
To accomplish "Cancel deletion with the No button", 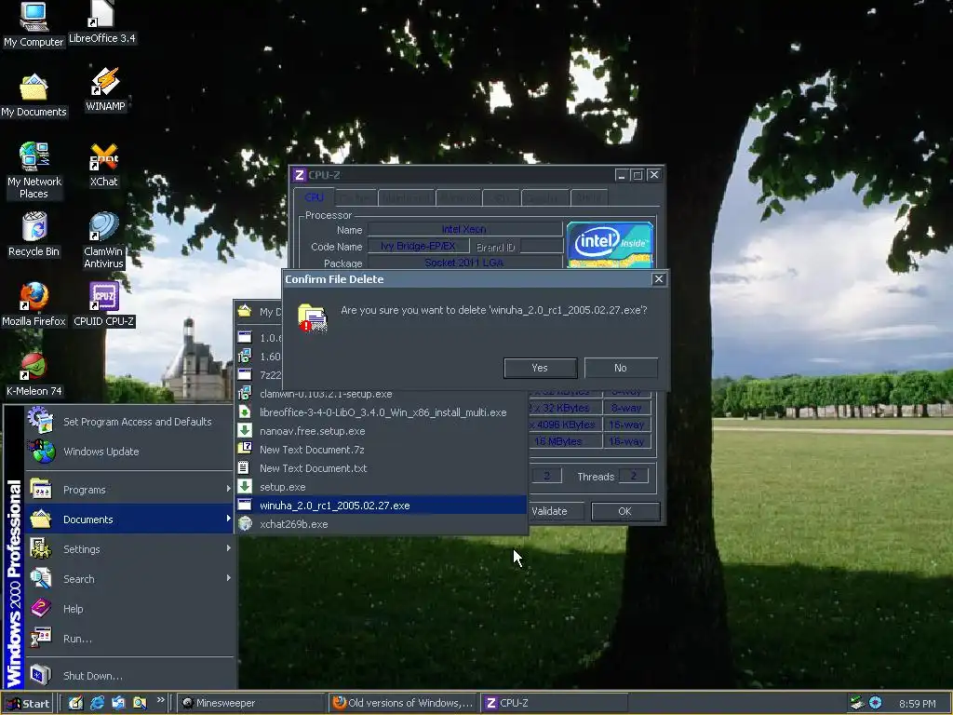I will (x=621, y=368).
